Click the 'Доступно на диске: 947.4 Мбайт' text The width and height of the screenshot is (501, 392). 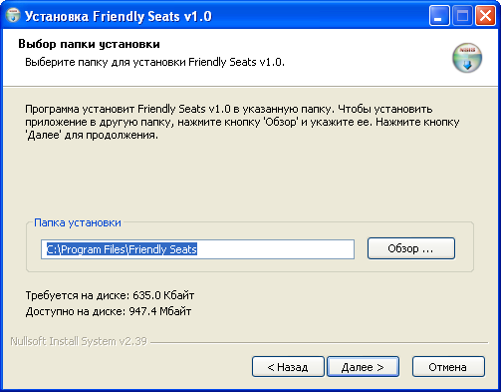109,311
